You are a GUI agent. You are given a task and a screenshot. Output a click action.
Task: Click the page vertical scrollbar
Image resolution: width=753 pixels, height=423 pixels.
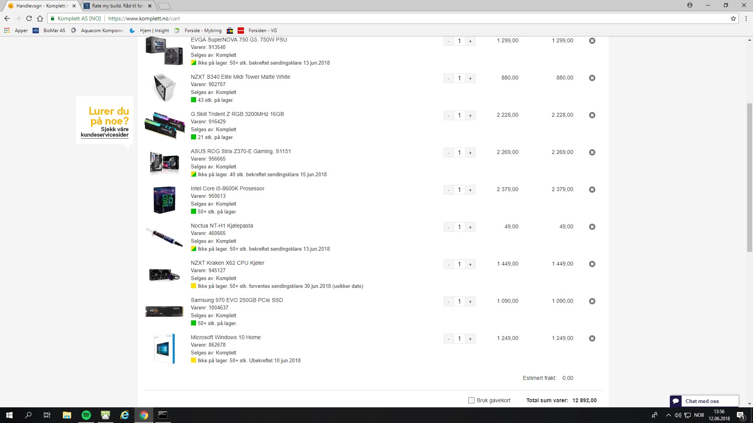[x=749, y=177]
